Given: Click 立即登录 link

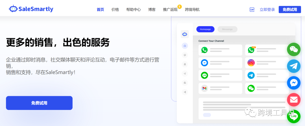Looking at the screenshot, I should click(x=267, y=10).
